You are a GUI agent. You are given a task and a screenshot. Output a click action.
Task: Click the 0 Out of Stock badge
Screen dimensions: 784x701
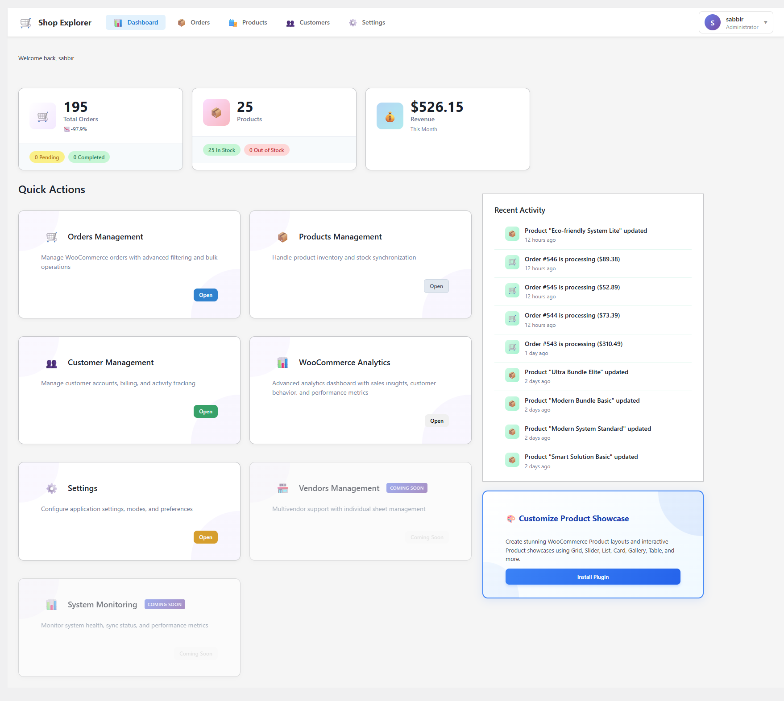[267, 150]
